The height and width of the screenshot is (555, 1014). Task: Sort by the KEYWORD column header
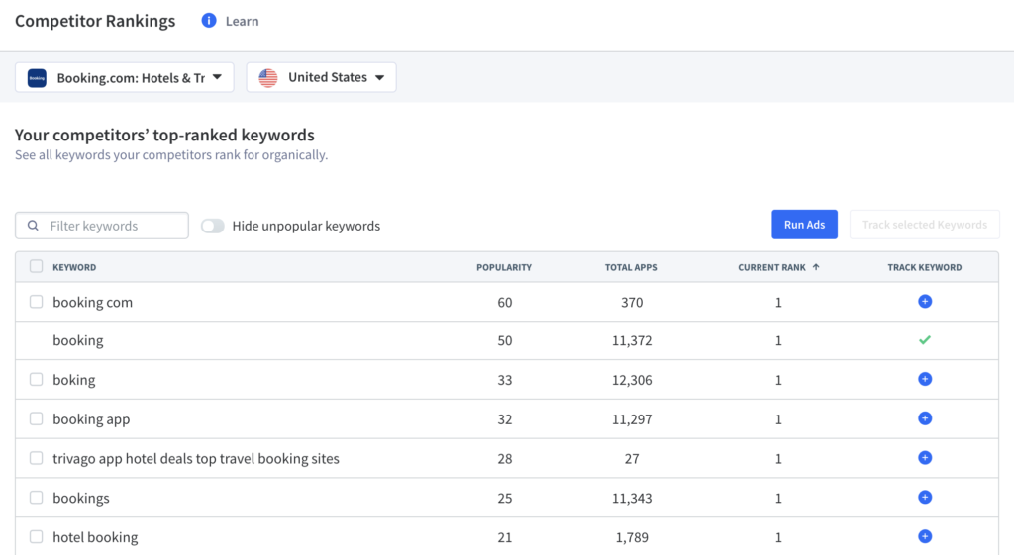(x=74, y=267)
